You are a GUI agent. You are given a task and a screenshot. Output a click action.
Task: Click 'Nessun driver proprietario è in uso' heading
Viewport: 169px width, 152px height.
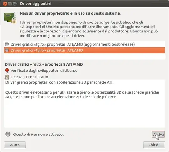[70, 13]
